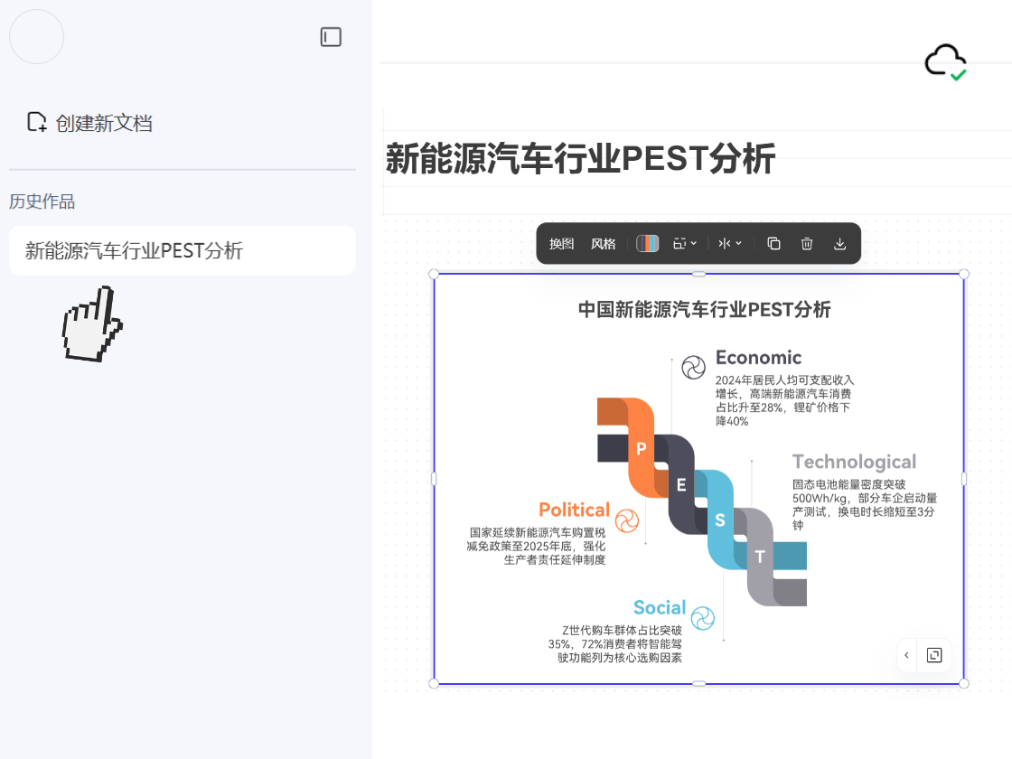Open the 换图 image replacement tool

pyautogui.click(x=561, y=243)
